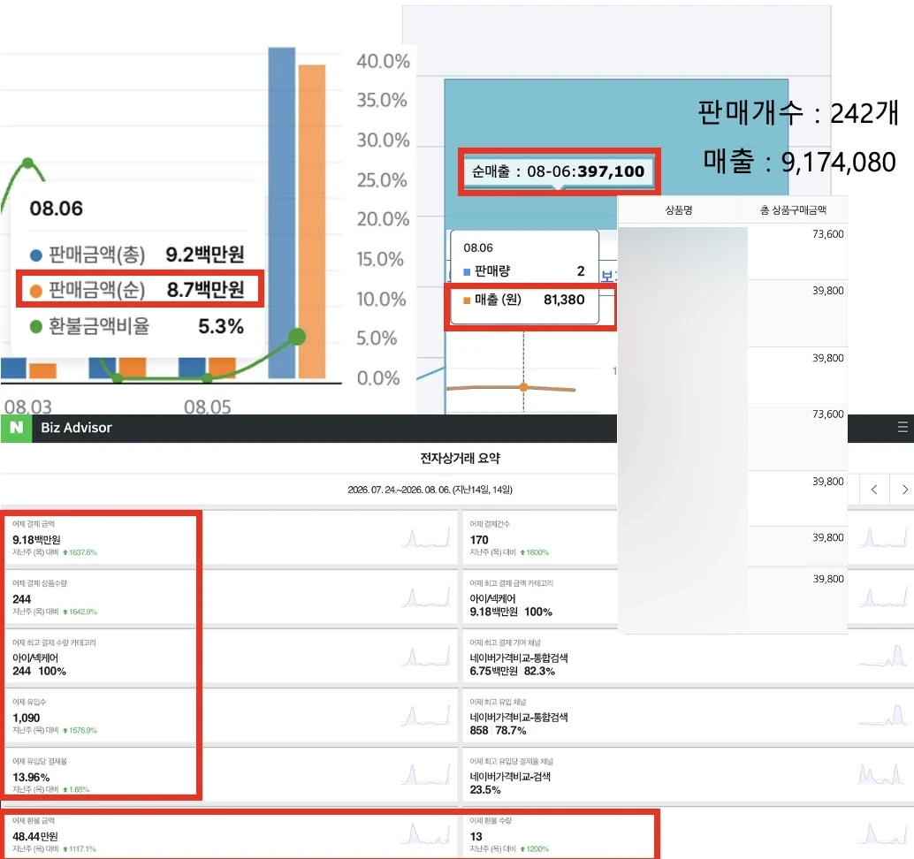Open the 2026. 07. 24.~2026. 08. 06. date range
The width and height of the screenshot is (914, 859).
[x=430, y=490]
